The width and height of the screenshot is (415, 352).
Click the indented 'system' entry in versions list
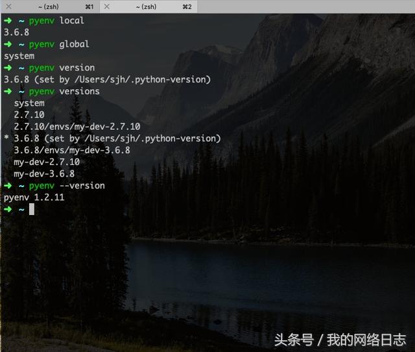29,103
